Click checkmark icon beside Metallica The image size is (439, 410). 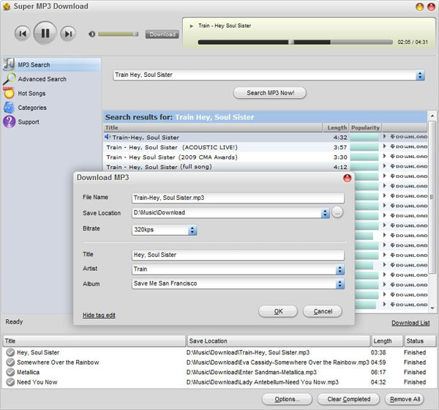tap(10, 372)
